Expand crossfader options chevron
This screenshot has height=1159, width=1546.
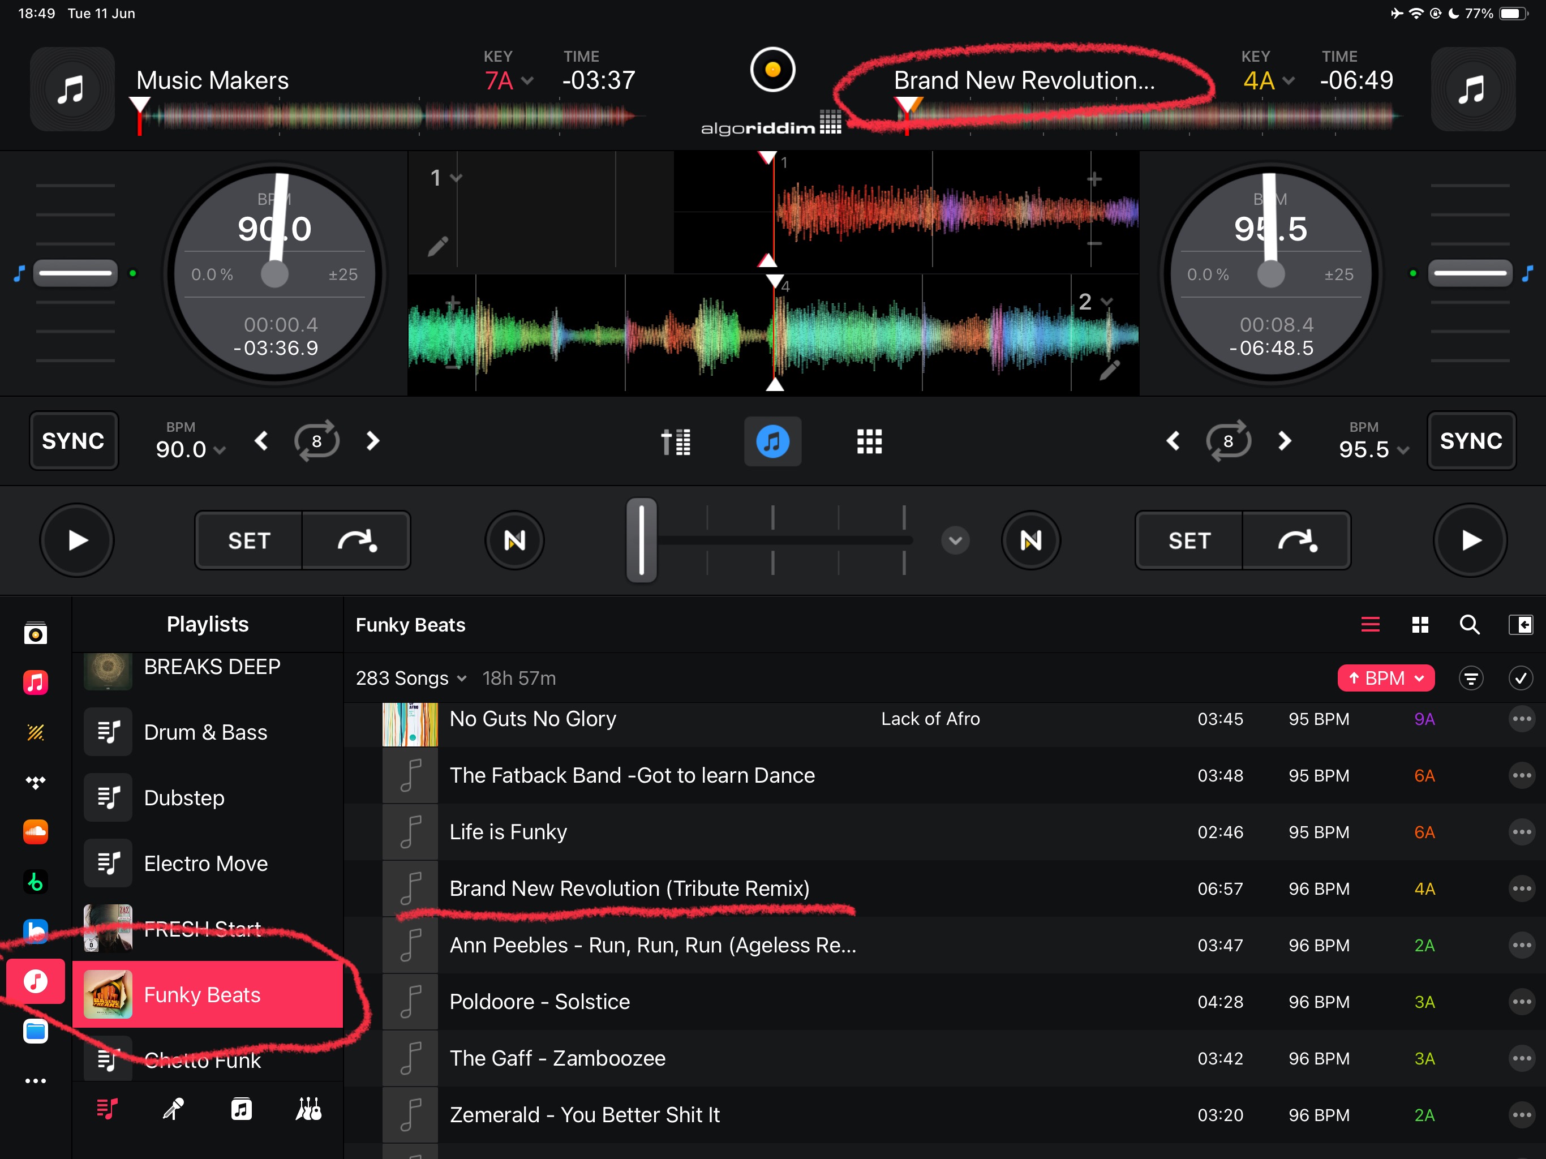955,540
